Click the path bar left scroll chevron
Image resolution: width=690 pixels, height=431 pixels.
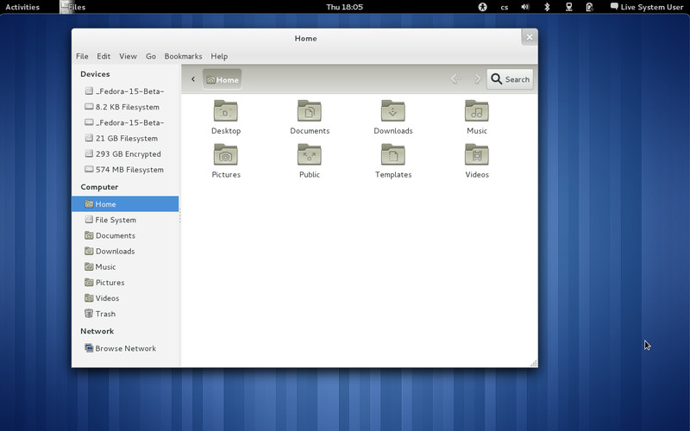point(192,79)
